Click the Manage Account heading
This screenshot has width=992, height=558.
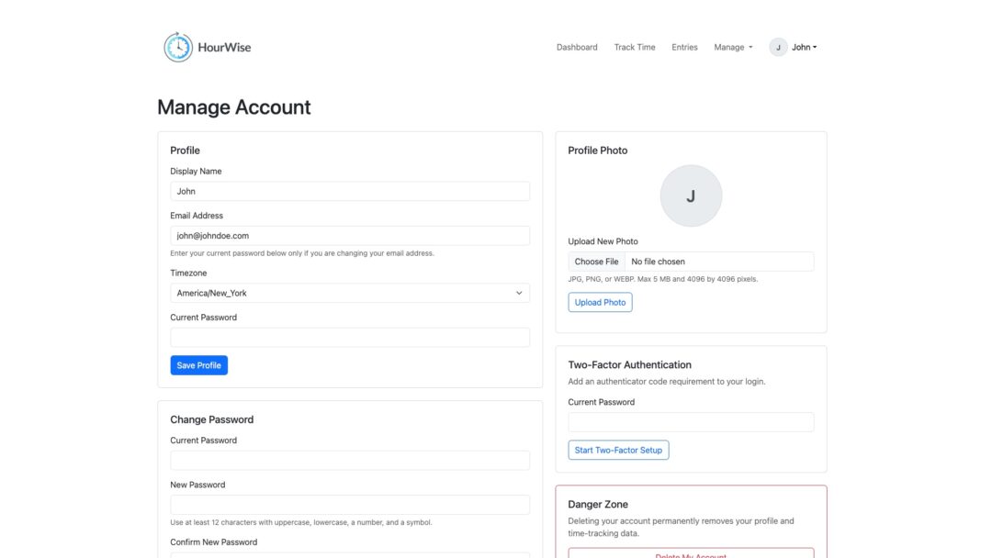click(234, 107)
